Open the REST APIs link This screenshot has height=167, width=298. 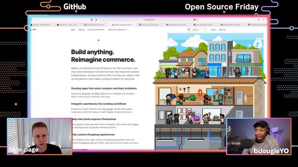tap(100, 94)
